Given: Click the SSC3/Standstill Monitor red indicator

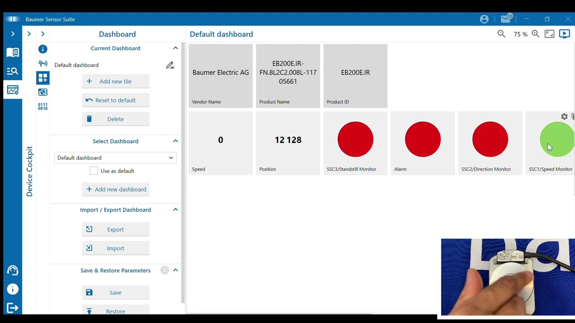Looking at the screenshot, I should (x=355, y=140).
